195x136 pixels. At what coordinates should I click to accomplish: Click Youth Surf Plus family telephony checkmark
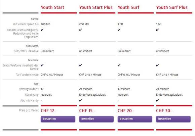coord(157,65)
